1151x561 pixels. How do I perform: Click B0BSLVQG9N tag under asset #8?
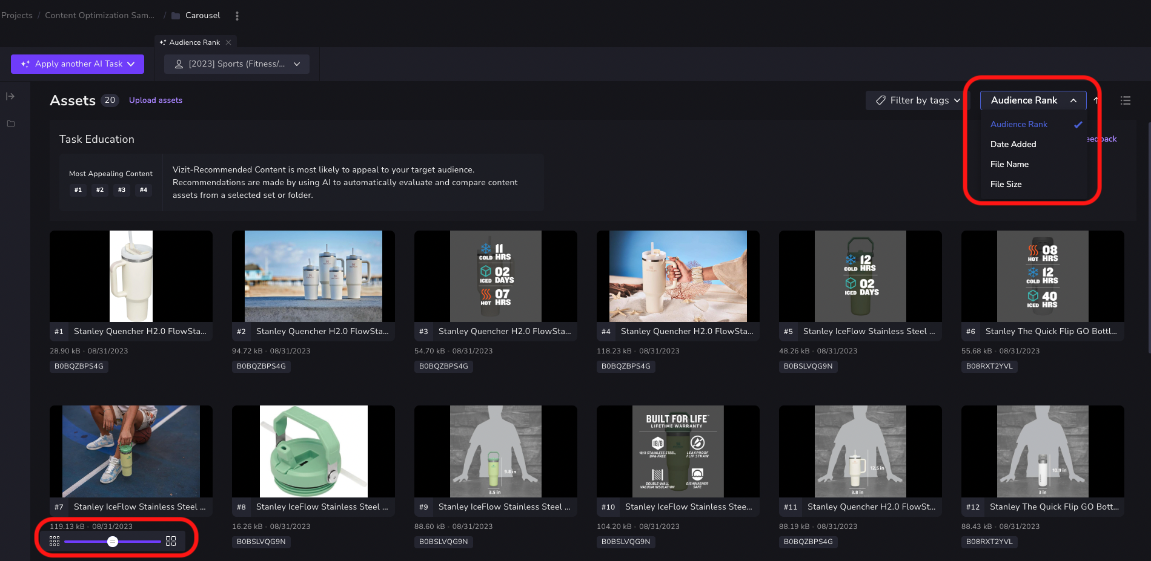(x=261, y=542)
